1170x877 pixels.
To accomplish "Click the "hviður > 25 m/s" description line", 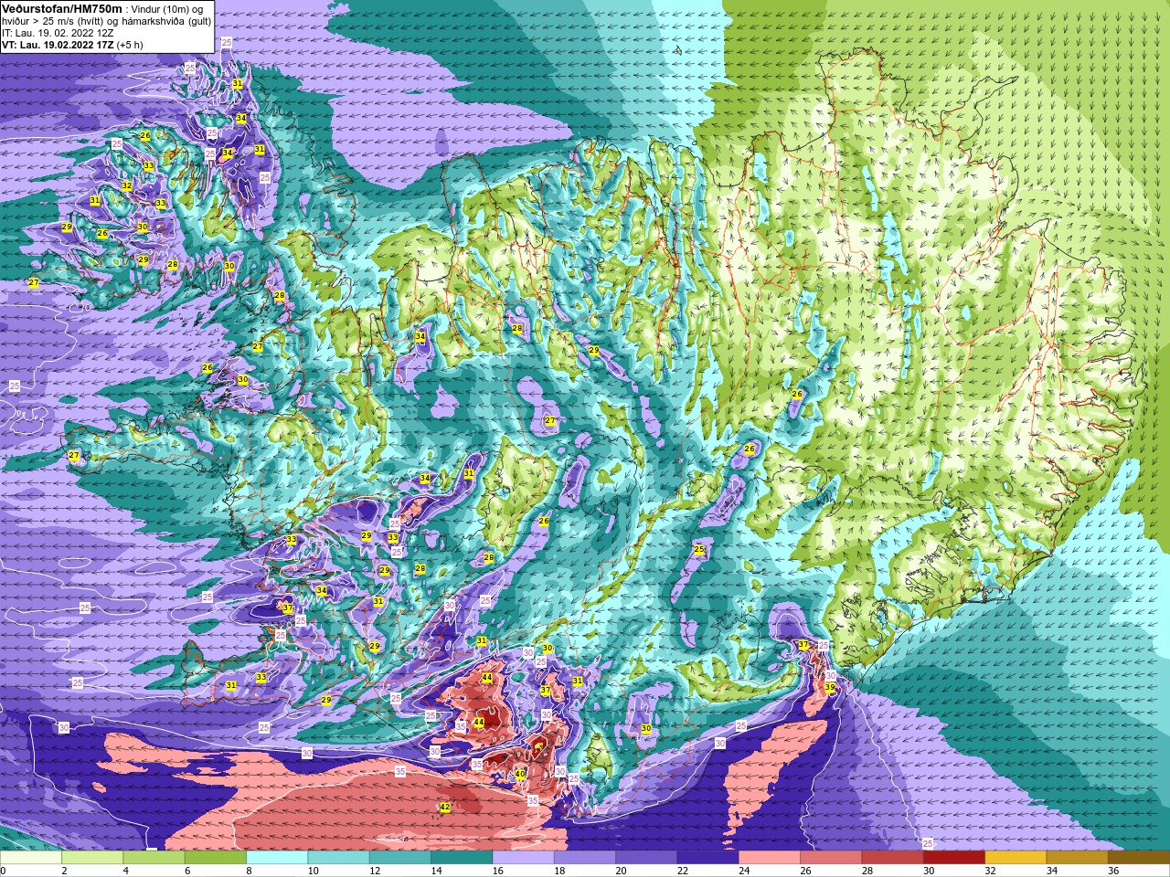I will [106, 21].
